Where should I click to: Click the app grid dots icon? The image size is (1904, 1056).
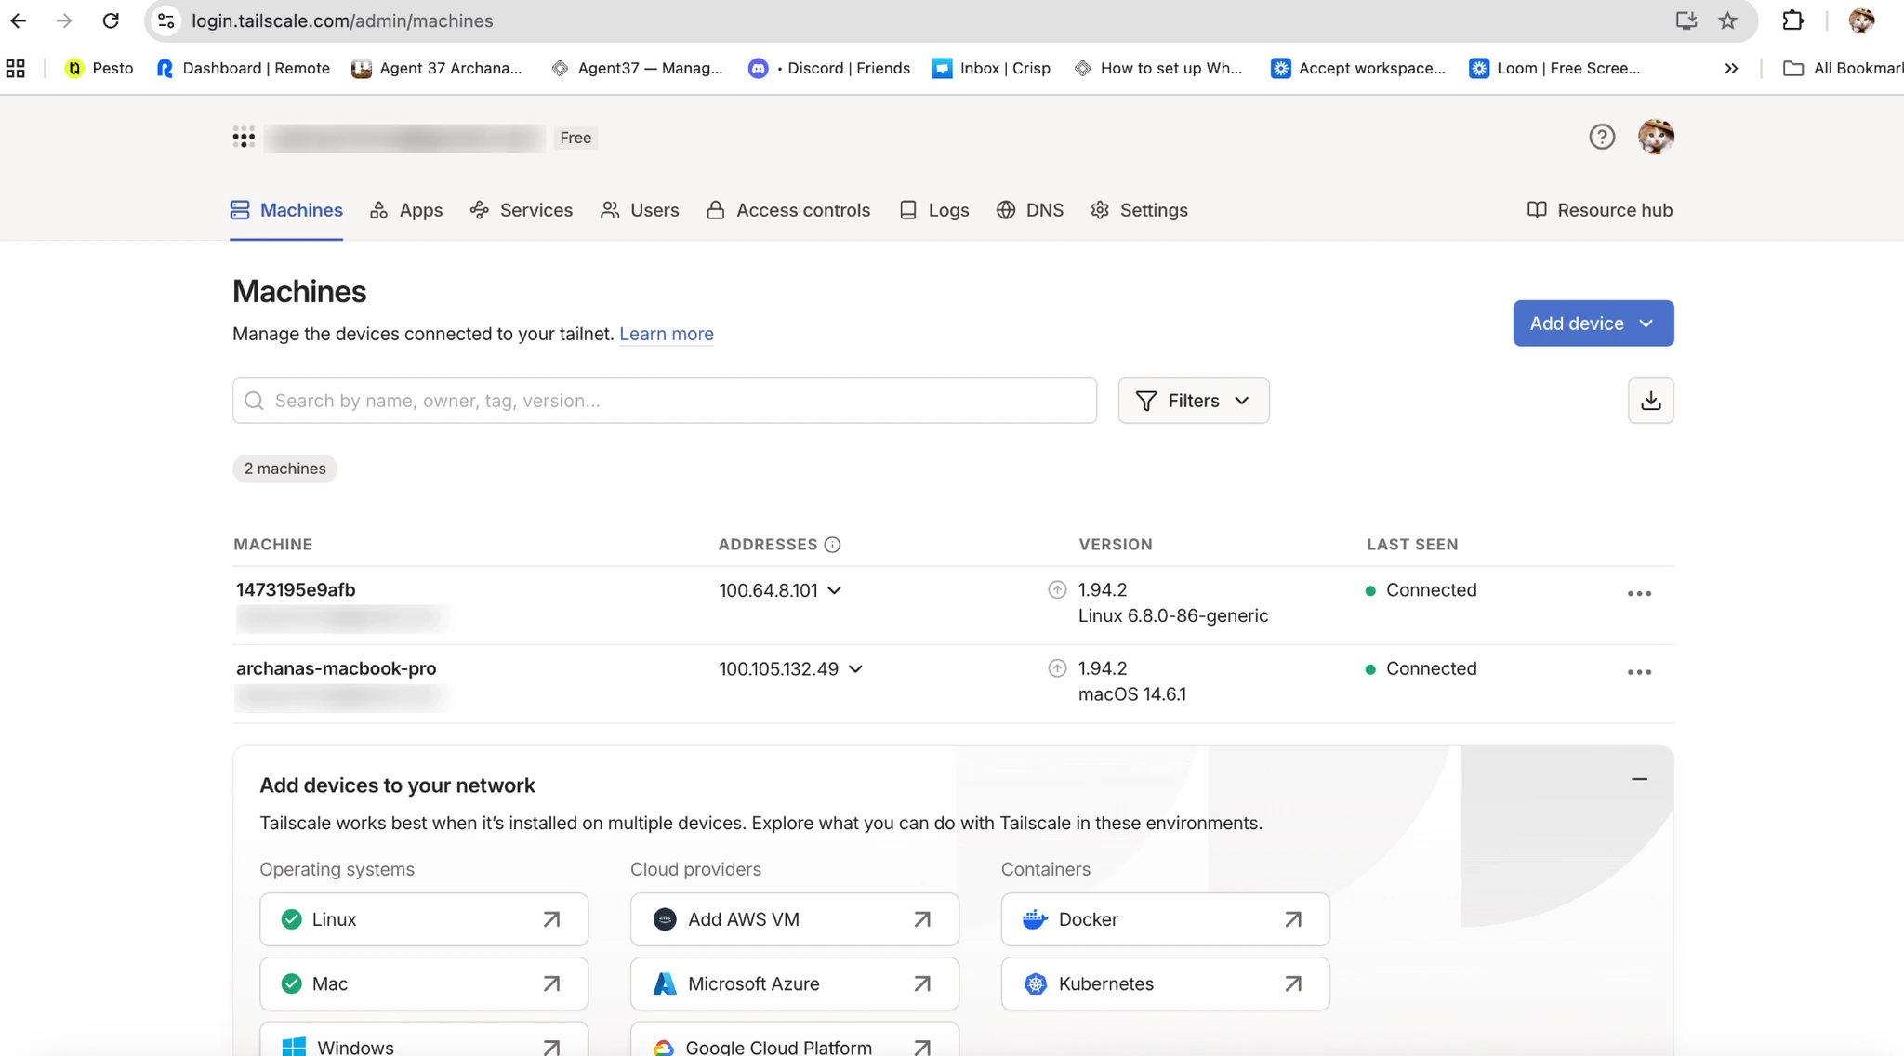(x=244, y=138)
